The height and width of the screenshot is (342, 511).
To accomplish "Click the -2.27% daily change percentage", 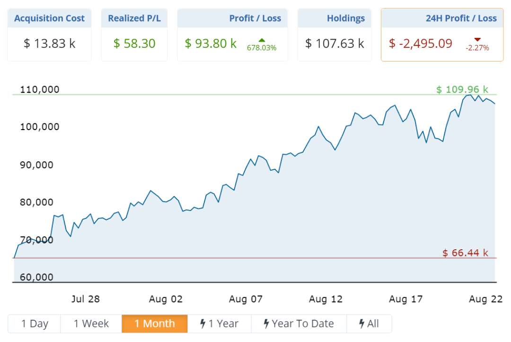I will [x=477, y=48].
